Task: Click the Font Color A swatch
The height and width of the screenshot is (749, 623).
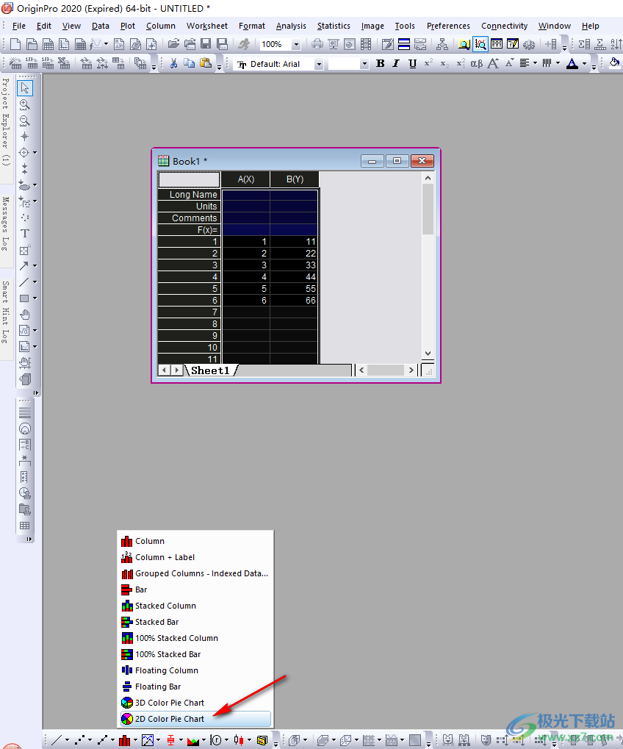Action: [x=572, y=63]
